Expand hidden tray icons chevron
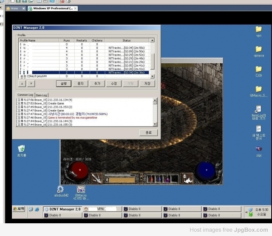 [246, 212]
